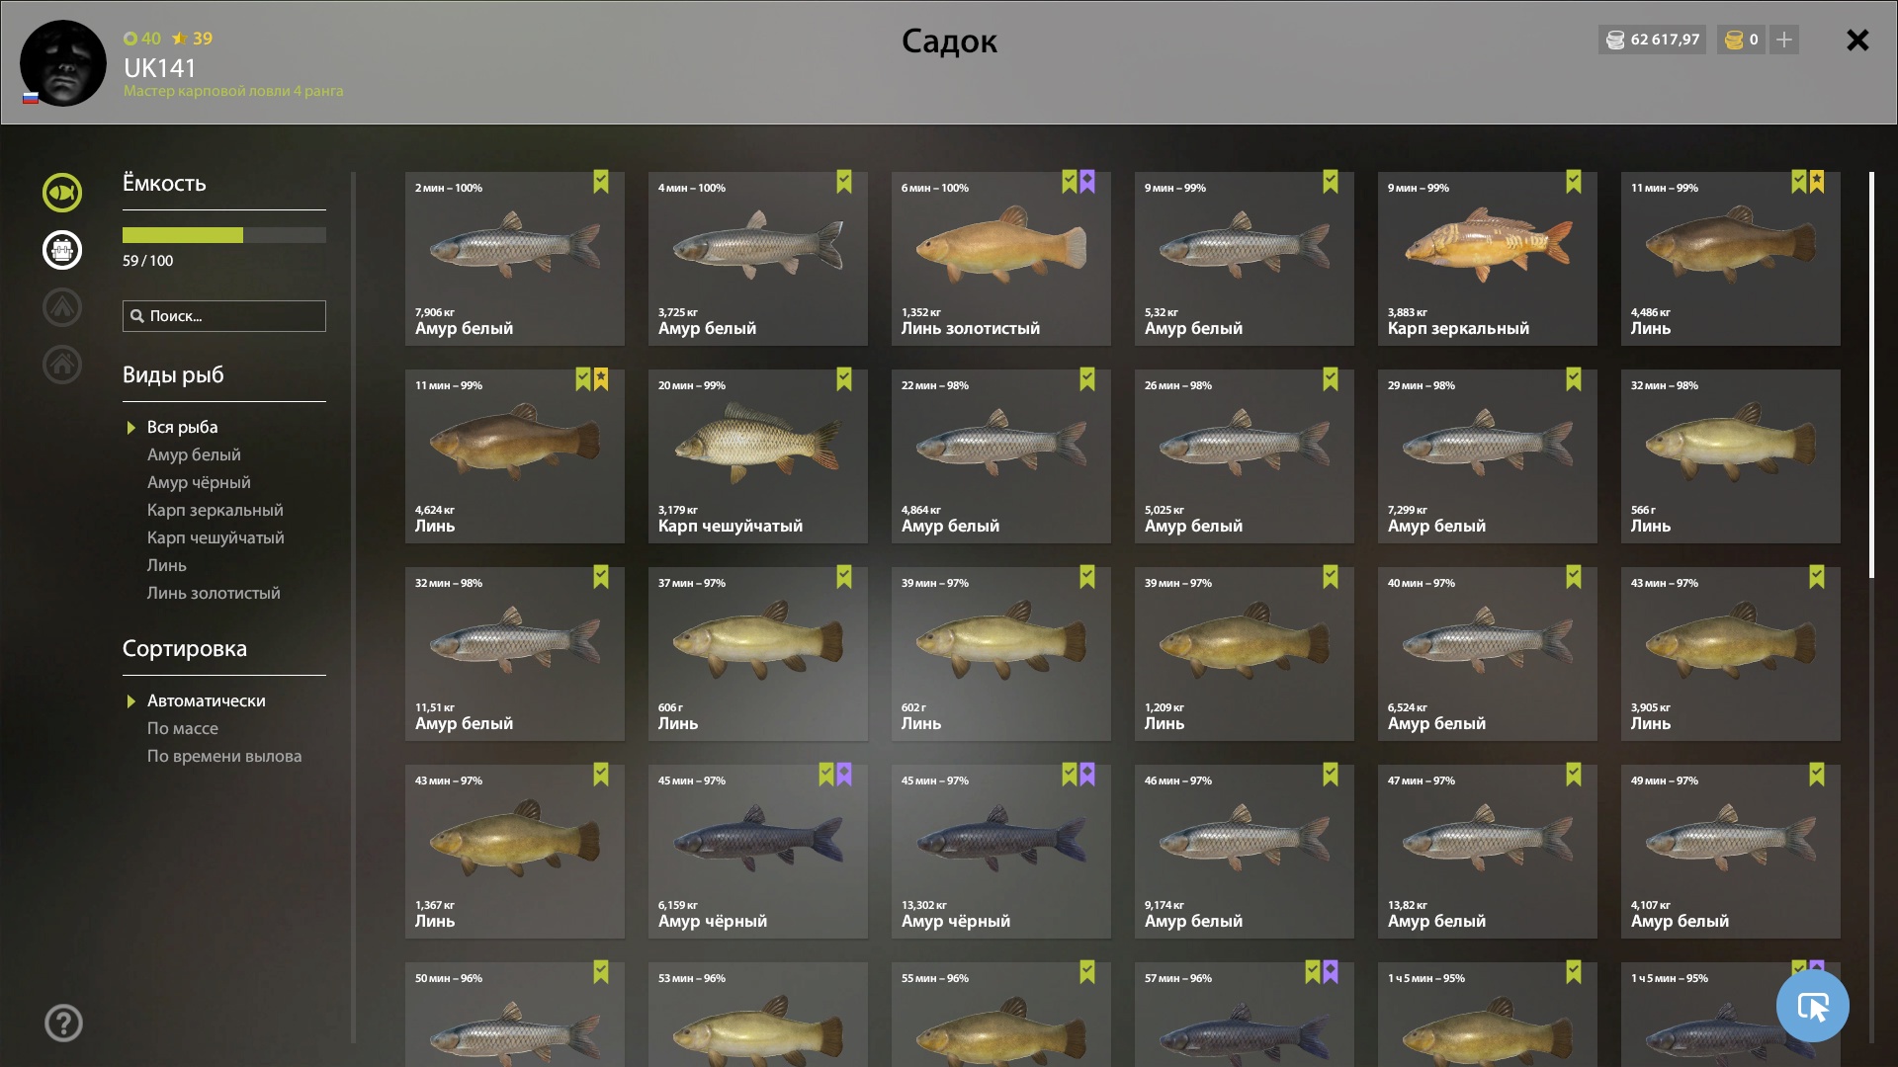Filter by Карп зеркальный species
The height and width of the screenshot is (1067, 1898).
click(215, 510)
